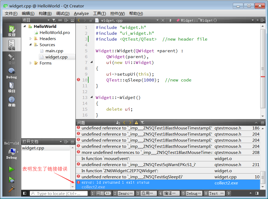Screen dimensions: 268x199
Task: Open the Projects (项目) mode in the sidebar
Action: (12, 87)
